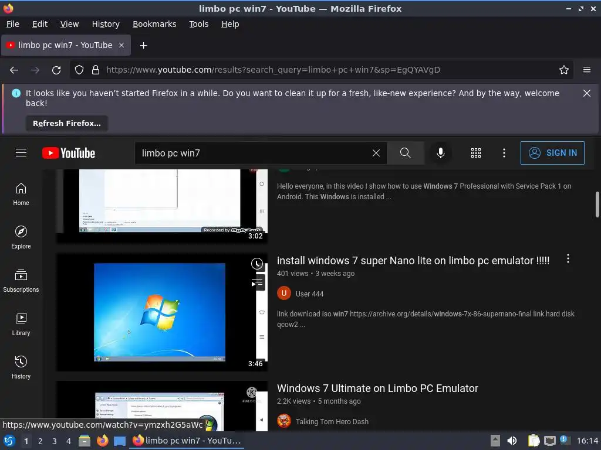Viewport: 601px width, 450px height.
Task: Open the Bookmarks menu
Action: (154, 24)
